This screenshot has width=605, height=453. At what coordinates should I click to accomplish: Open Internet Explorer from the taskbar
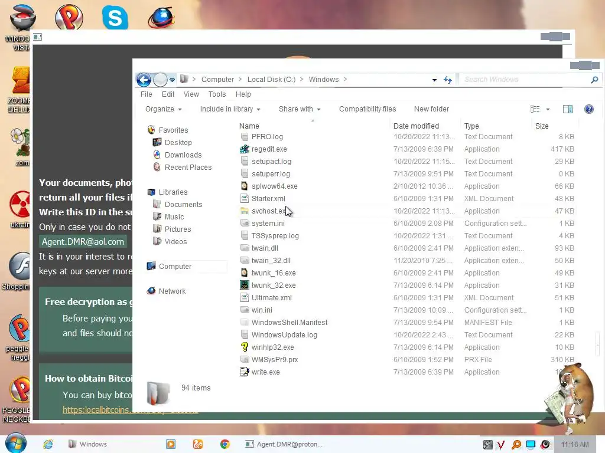[x=48, y=444]
